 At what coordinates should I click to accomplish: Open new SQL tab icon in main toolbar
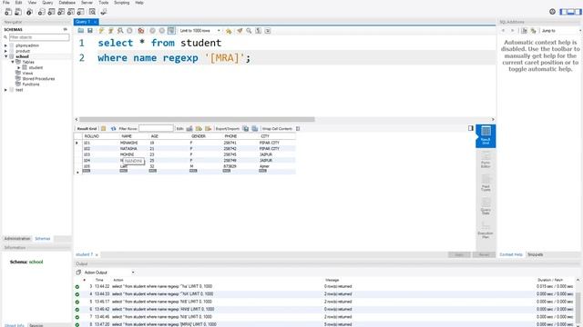[8, 12]
